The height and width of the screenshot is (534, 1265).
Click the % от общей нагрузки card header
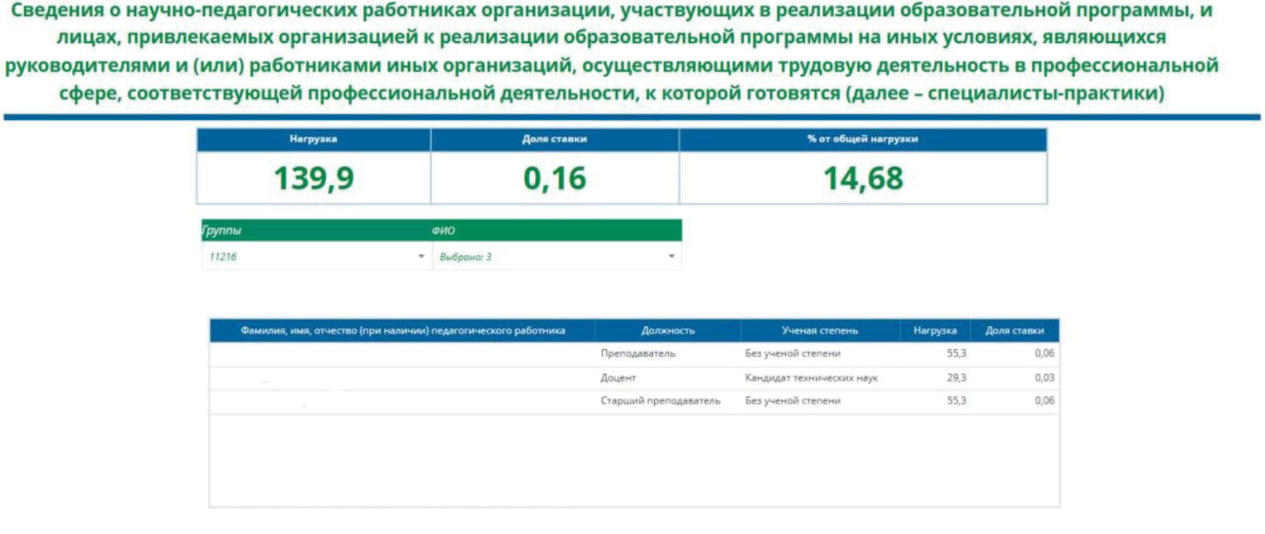point(862,139)
